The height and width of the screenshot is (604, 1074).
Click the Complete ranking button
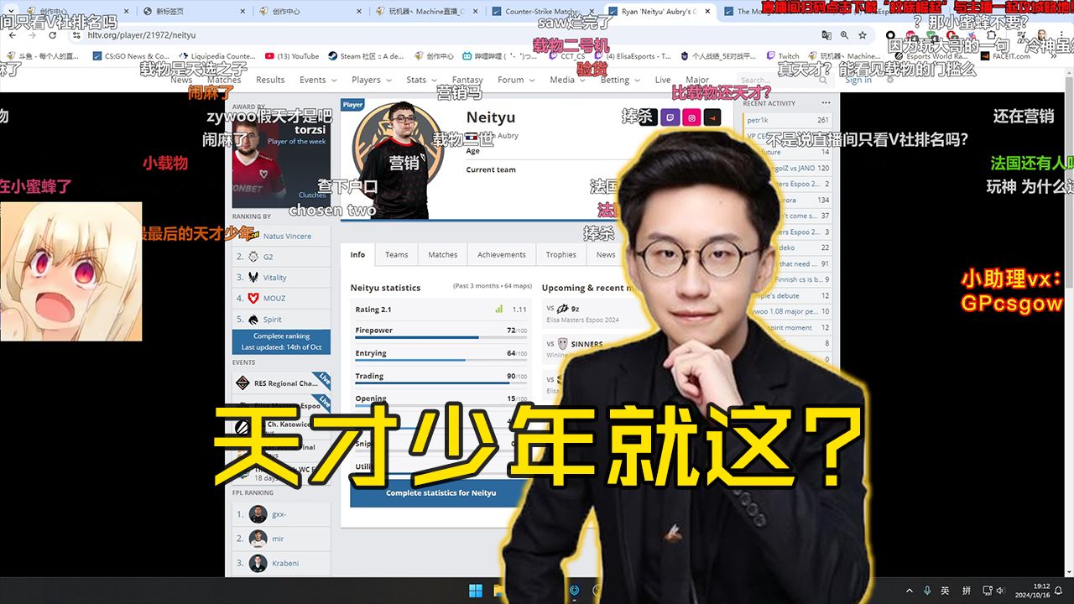tap(281, 341)
